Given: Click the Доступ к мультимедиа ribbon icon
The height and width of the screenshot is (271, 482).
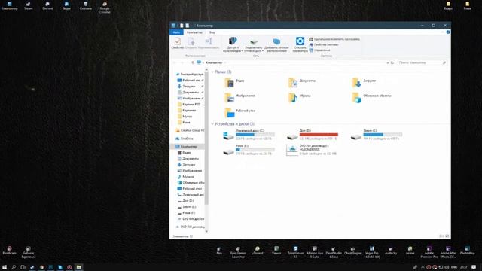Looking at the screenshot, I should coord(233,45).
